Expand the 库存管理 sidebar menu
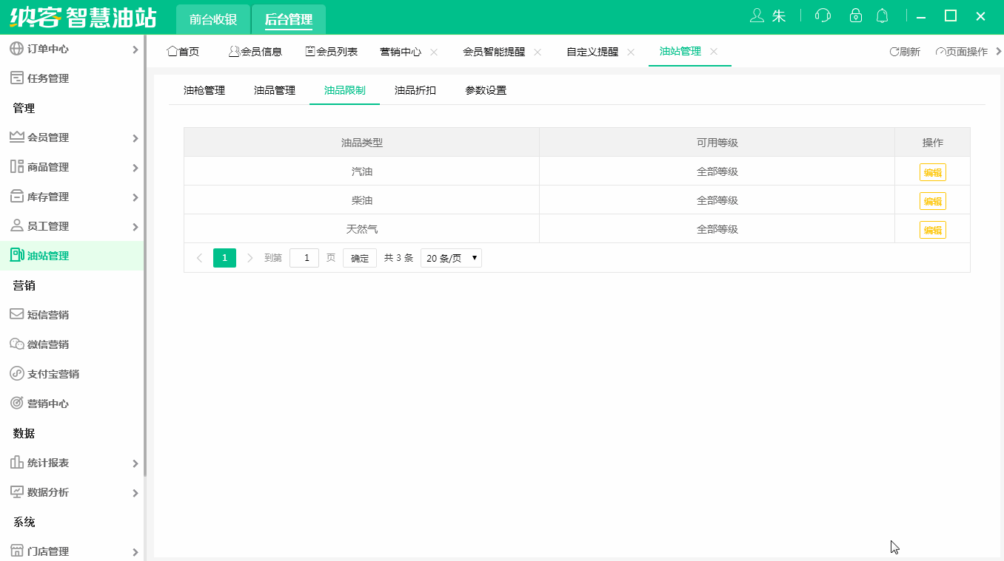 [48, 197]
